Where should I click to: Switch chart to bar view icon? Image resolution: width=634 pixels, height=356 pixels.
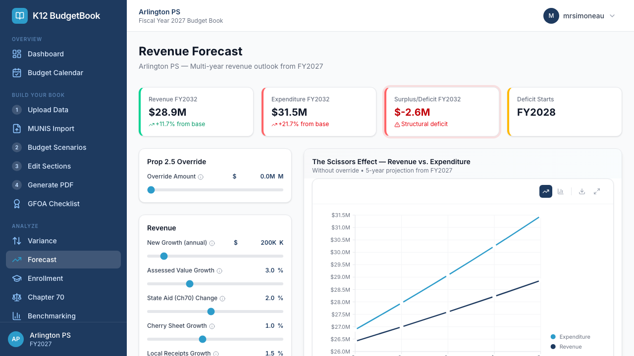[561, 191]
